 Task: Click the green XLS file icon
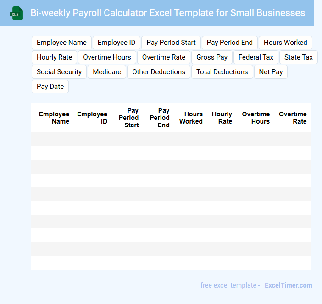click(17, 13)
